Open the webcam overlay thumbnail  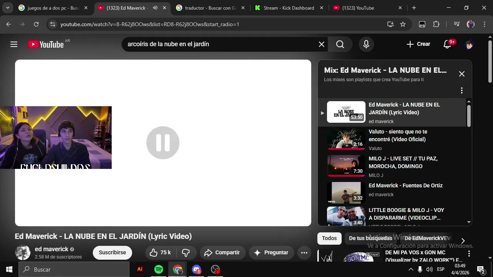(x=56, y=137)
